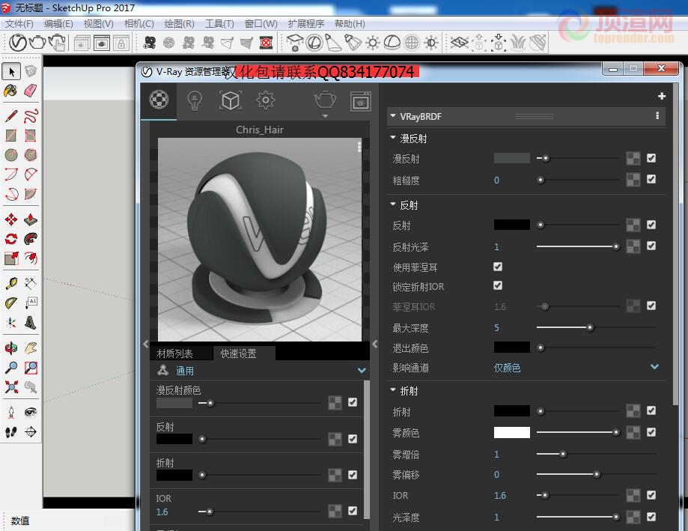Open the 扩展程序 menu
688x531 pixels.
point(306,24)
